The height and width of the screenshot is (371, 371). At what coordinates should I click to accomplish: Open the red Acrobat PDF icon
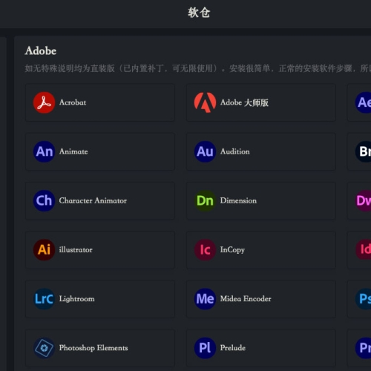point(44,102)
